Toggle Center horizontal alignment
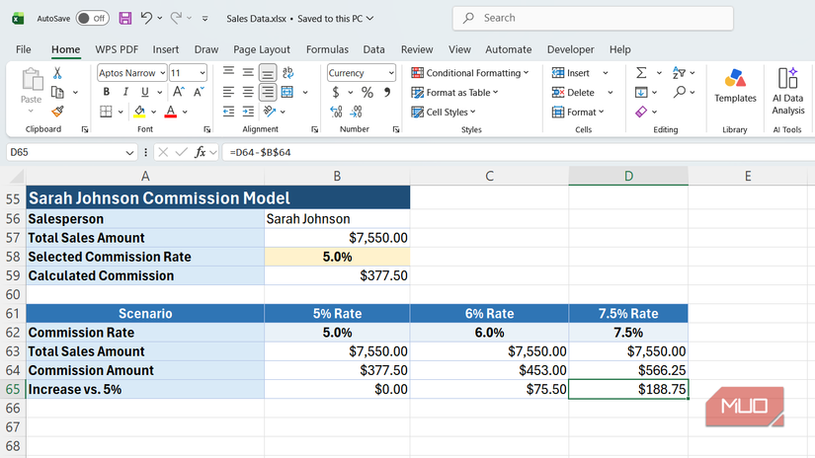Image resolution: width=815 pixels, height=458 pixels. pyautogui.click(x=248, y=93)
